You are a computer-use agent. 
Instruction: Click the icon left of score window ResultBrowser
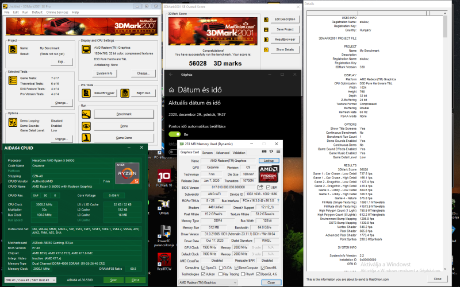266,40
